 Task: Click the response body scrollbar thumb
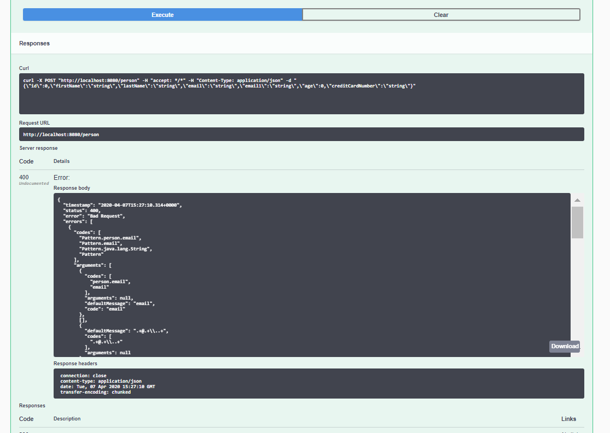click(577, 223)
